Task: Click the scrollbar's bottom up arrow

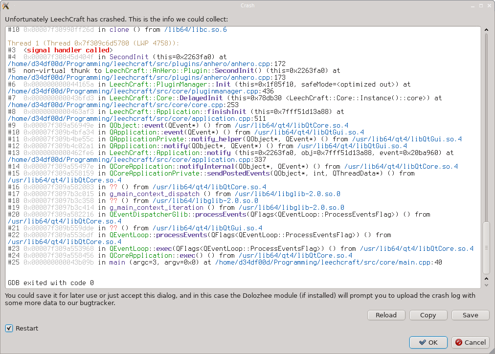Action: click(487, 279)
